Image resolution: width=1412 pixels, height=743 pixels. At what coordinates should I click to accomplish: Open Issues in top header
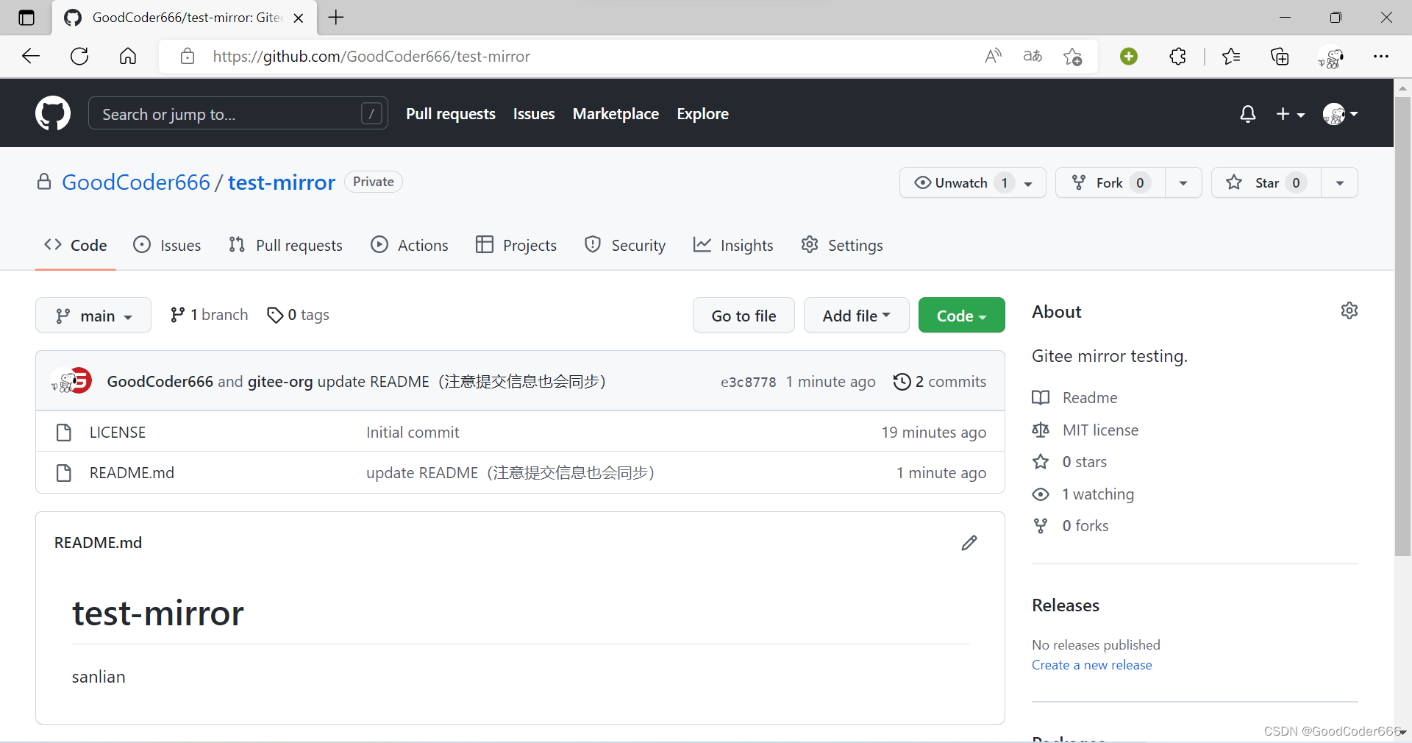tap(534, 114)
